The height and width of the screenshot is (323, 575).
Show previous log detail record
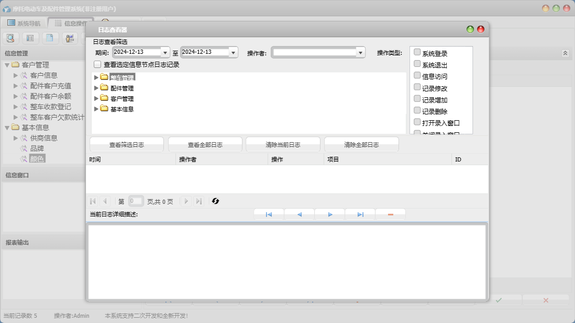(299, 214)
